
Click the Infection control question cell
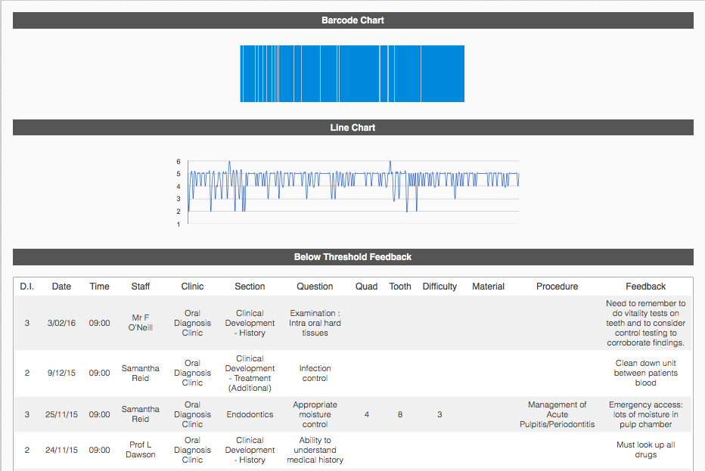point(315,373)
